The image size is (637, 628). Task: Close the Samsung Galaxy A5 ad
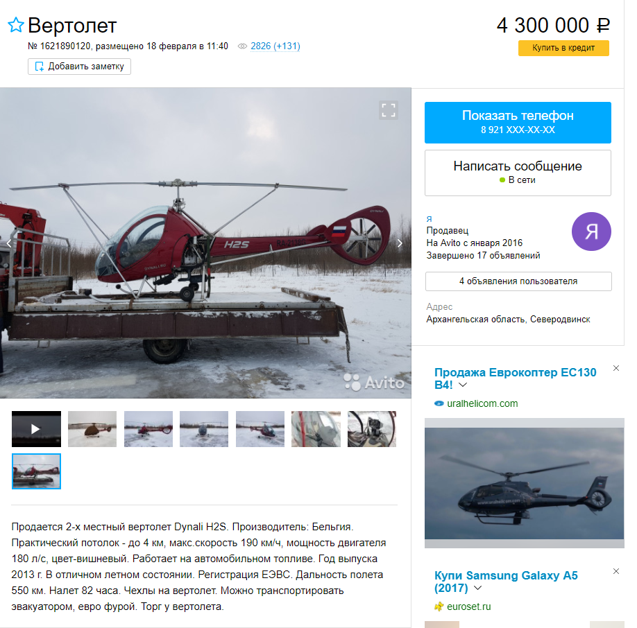point(616,571)
